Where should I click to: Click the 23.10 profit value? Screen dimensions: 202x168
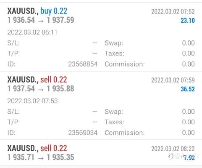(188, 21)
